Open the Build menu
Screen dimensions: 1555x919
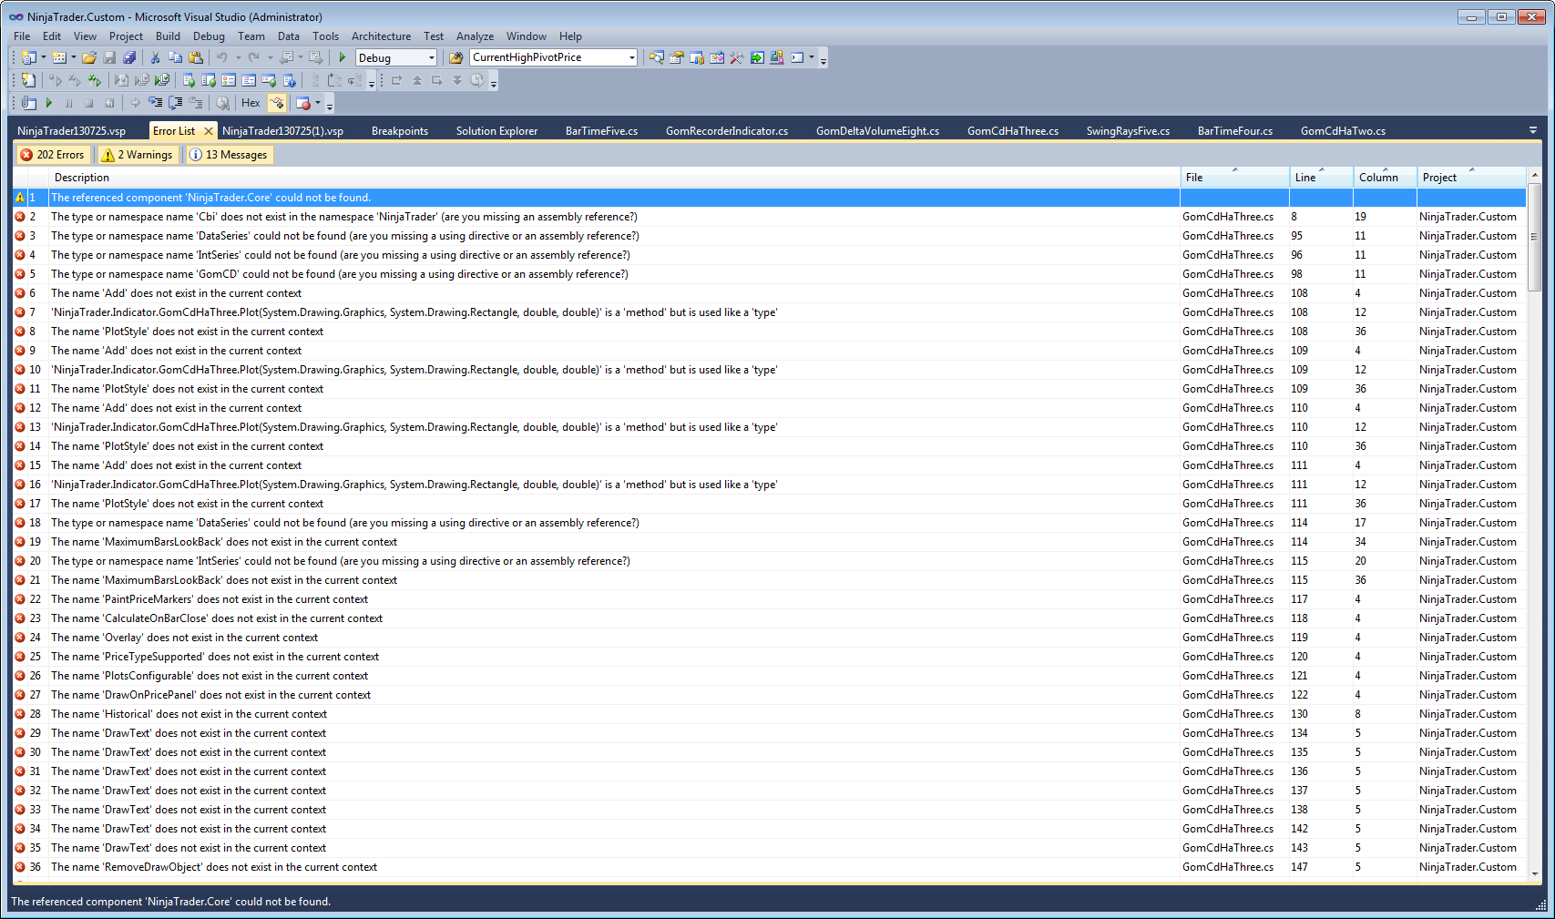click(168, 36)
